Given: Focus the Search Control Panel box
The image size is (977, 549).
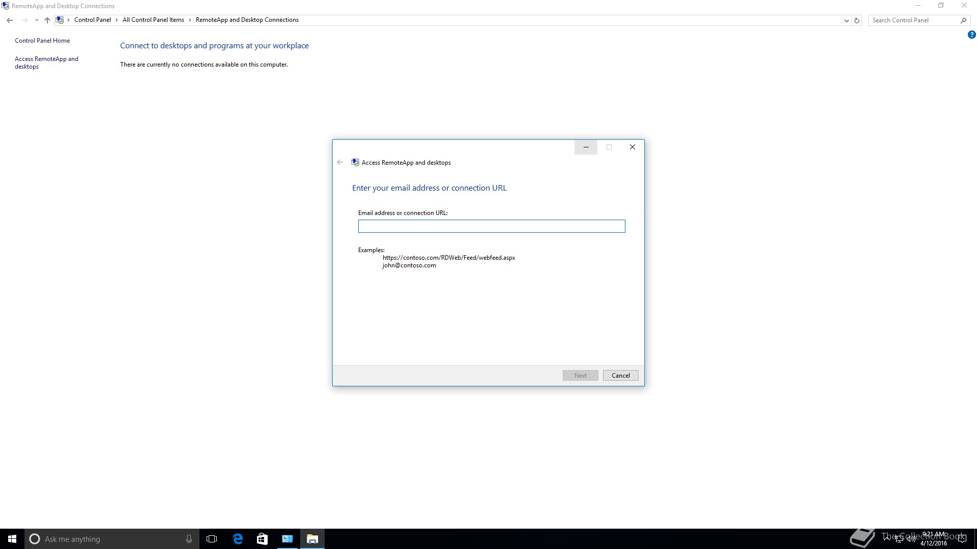Looking at the screenshot, I should click(x=913, y=20).
